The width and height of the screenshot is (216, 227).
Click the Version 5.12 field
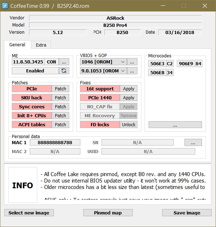pos(58,32)
